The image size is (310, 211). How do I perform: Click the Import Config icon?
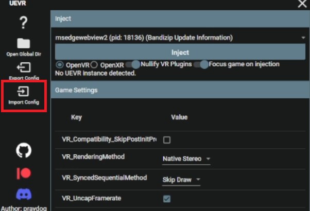(24, 92)
